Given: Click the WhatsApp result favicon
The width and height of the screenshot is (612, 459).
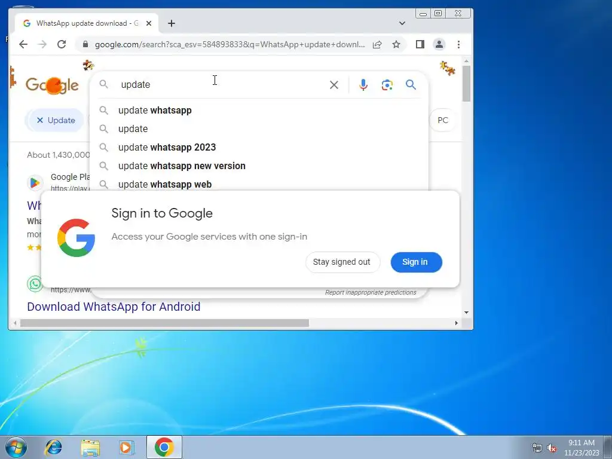Looking at the screenshot, I should coord(34,284).
